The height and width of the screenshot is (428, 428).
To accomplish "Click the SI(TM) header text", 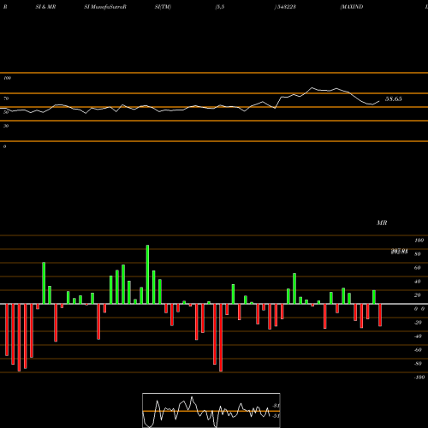I will 163,7.
